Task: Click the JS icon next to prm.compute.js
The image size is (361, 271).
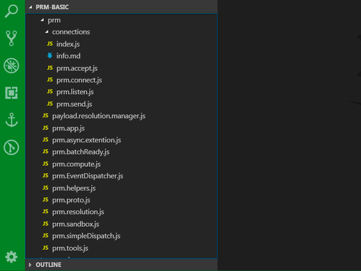Action: (45, 164)
